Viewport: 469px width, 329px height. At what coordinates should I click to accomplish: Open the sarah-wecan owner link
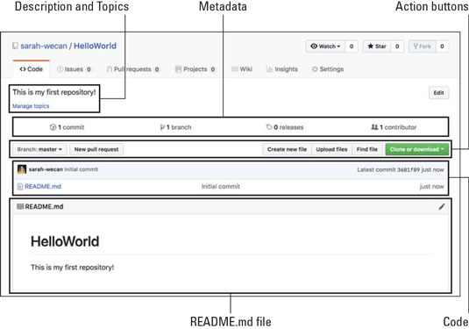(x=44, y=46)
